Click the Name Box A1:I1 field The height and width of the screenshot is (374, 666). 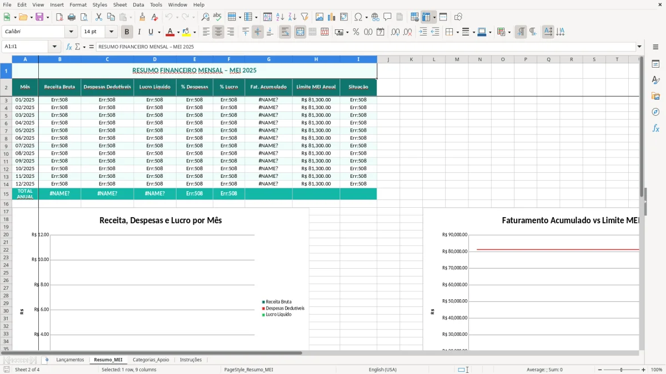point(26,47)
